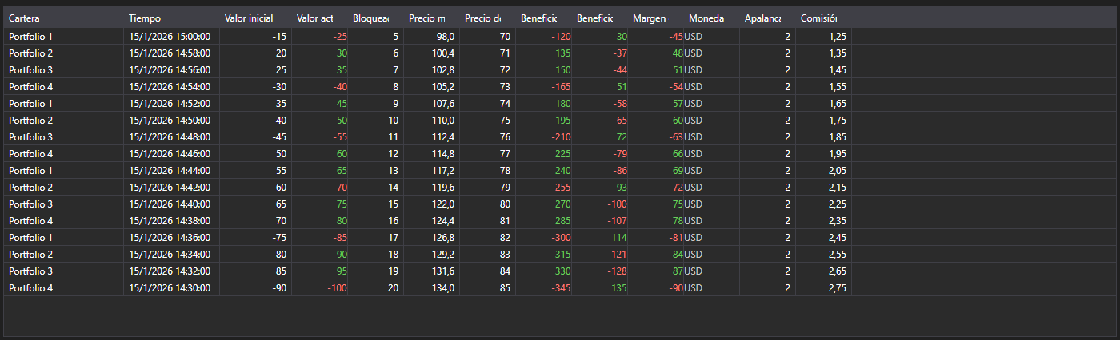The width and height of the screenshot is (1120, 340).
Task: Click the red benefit value -345
Action: tap(543, 288)
